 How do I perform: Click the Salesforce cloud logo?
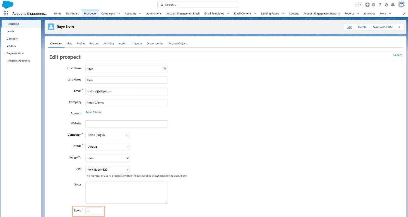click(x=8, y=5)
